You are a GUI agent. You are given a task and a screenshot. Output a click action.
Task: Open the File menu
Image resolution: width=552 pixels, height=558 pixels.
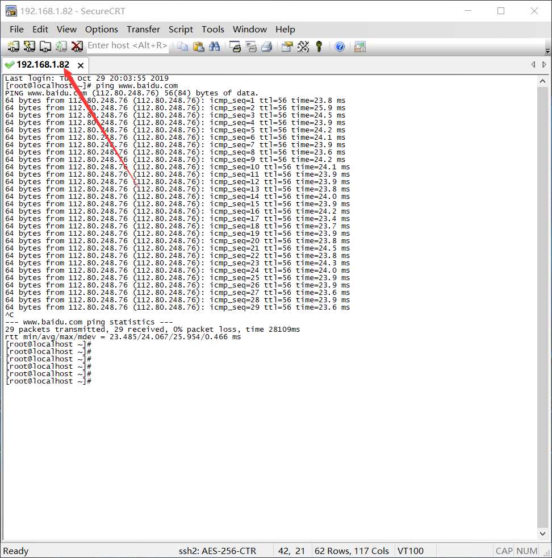(16, 29)
